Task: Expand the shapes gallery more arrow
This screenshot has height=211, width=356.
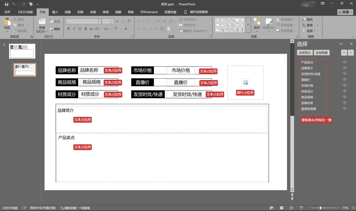Action: (x=248, y=25)
